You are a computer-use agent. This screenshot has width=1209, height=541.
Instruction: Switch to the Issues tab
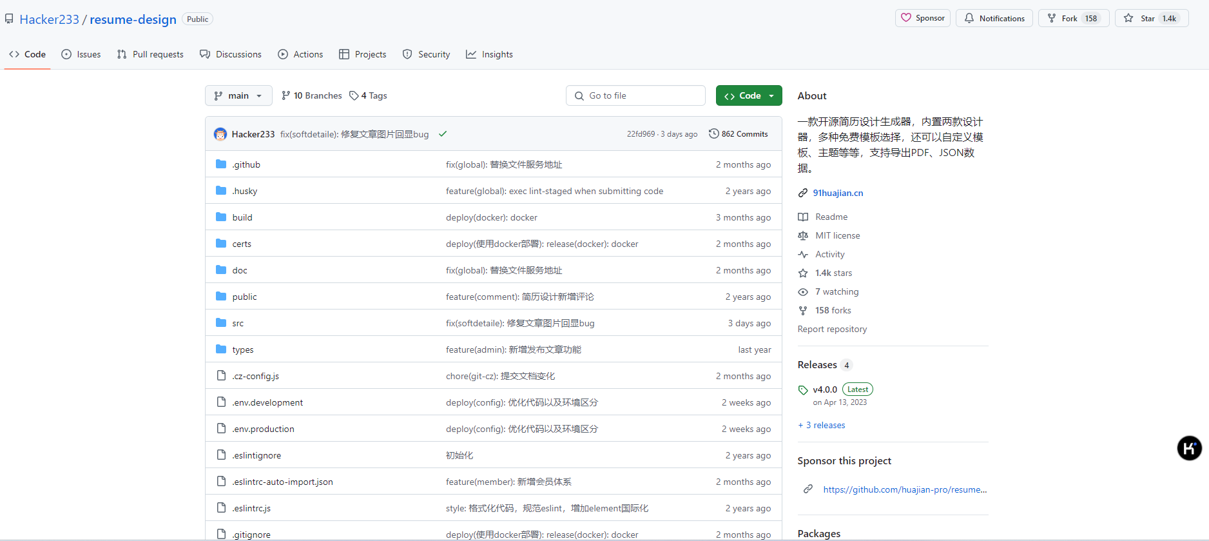coord(81,54)
